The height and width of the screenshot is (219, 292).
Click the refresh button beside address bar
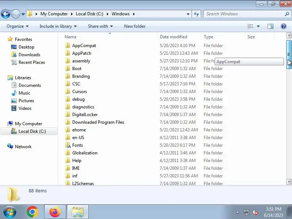(196, 14)
